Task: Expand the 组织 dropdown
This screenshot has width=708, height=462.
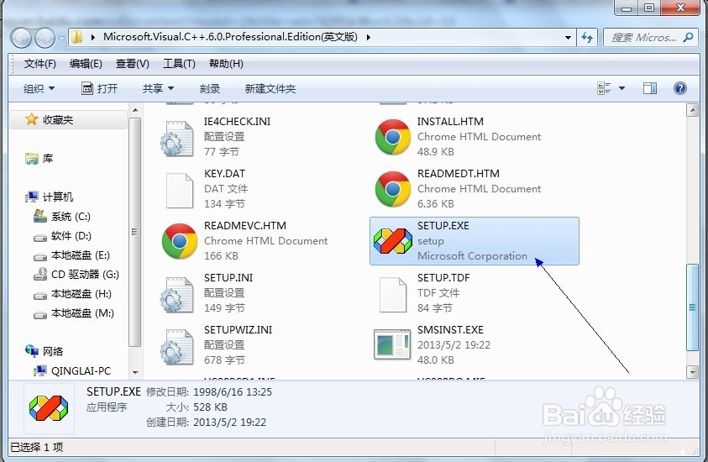Action: [39, 88]
